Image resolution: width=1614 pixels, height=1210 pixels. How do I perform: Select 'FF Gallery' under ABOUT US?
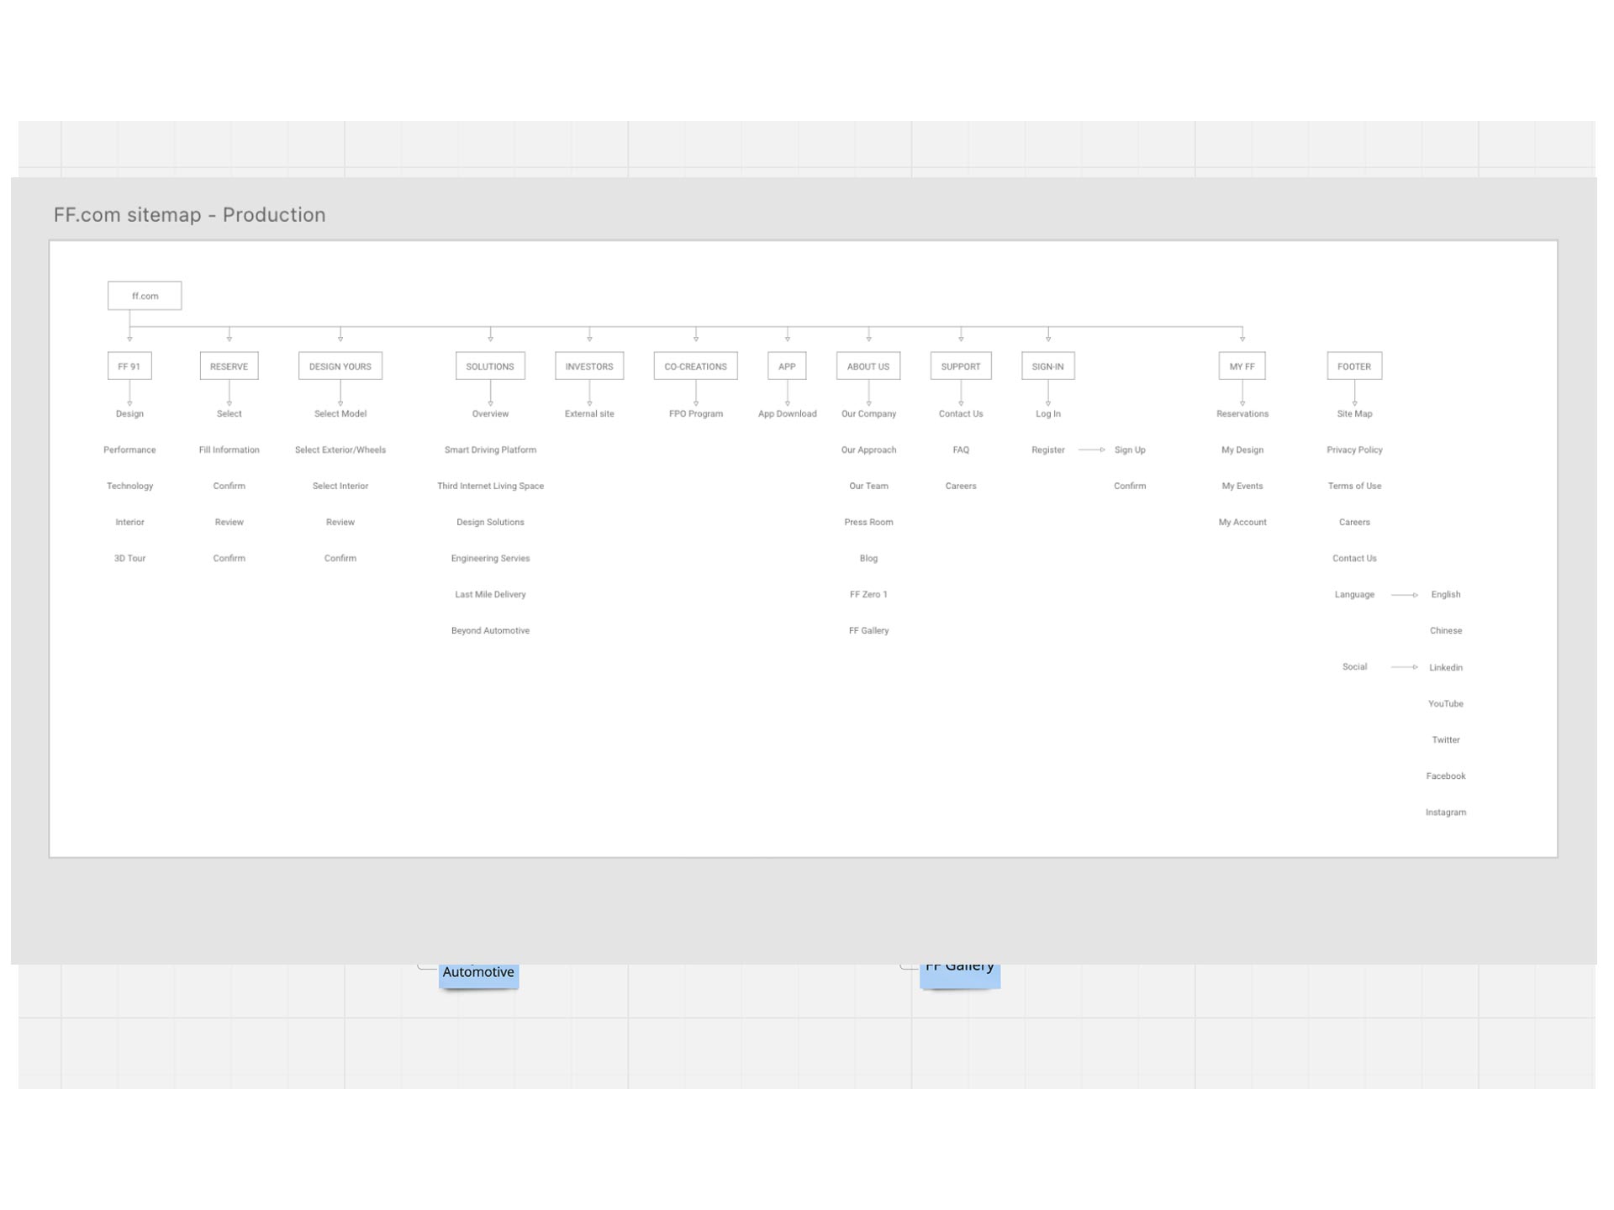[868, 630]
